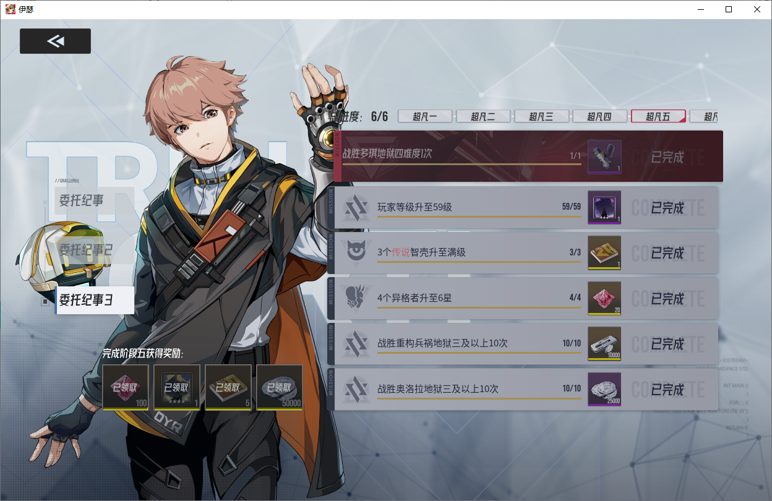Image resolution: width=772 pixels, height=501 pixels.
Task: Click the claimed 50000 coins stage reward
Action: pyautogui.click(x=280, y=387)
